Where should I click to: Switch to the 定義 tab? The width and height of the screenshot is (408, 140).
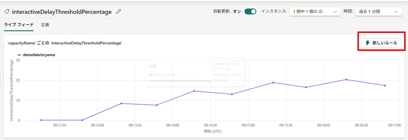(45, 25)
